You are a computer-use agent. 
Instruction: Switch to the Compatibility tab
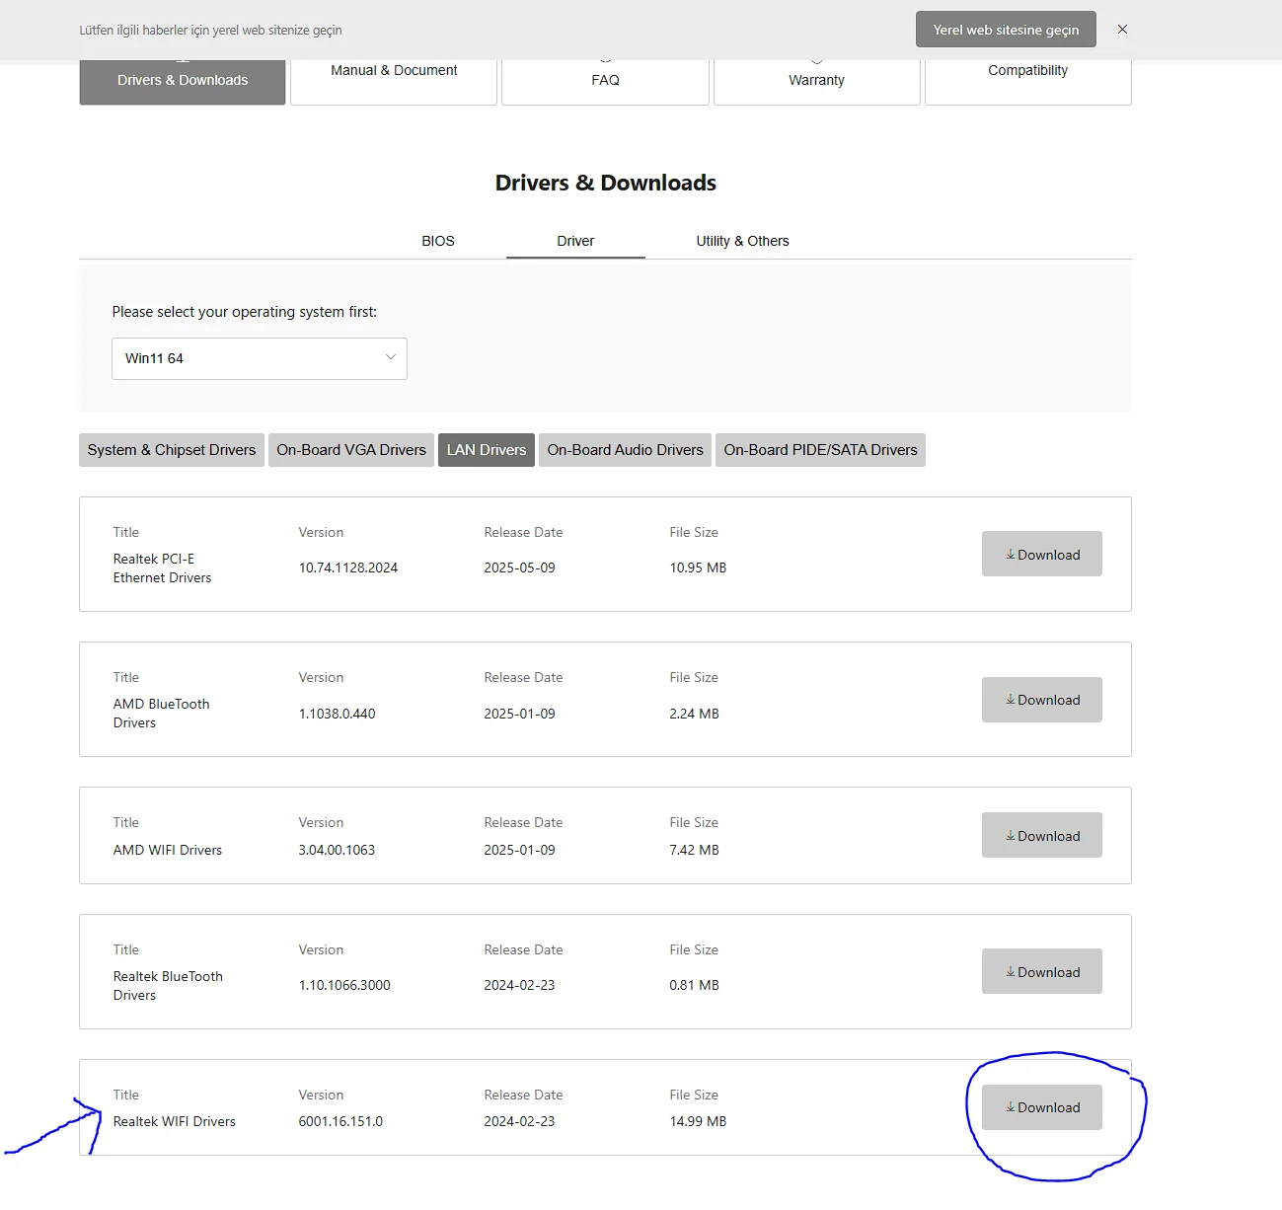(x=1028, y=81)
